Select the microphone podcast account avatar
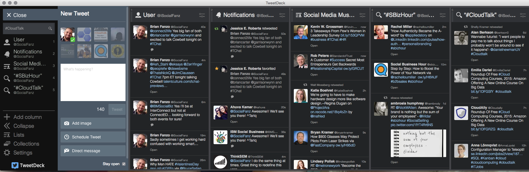 pos(118,51)
